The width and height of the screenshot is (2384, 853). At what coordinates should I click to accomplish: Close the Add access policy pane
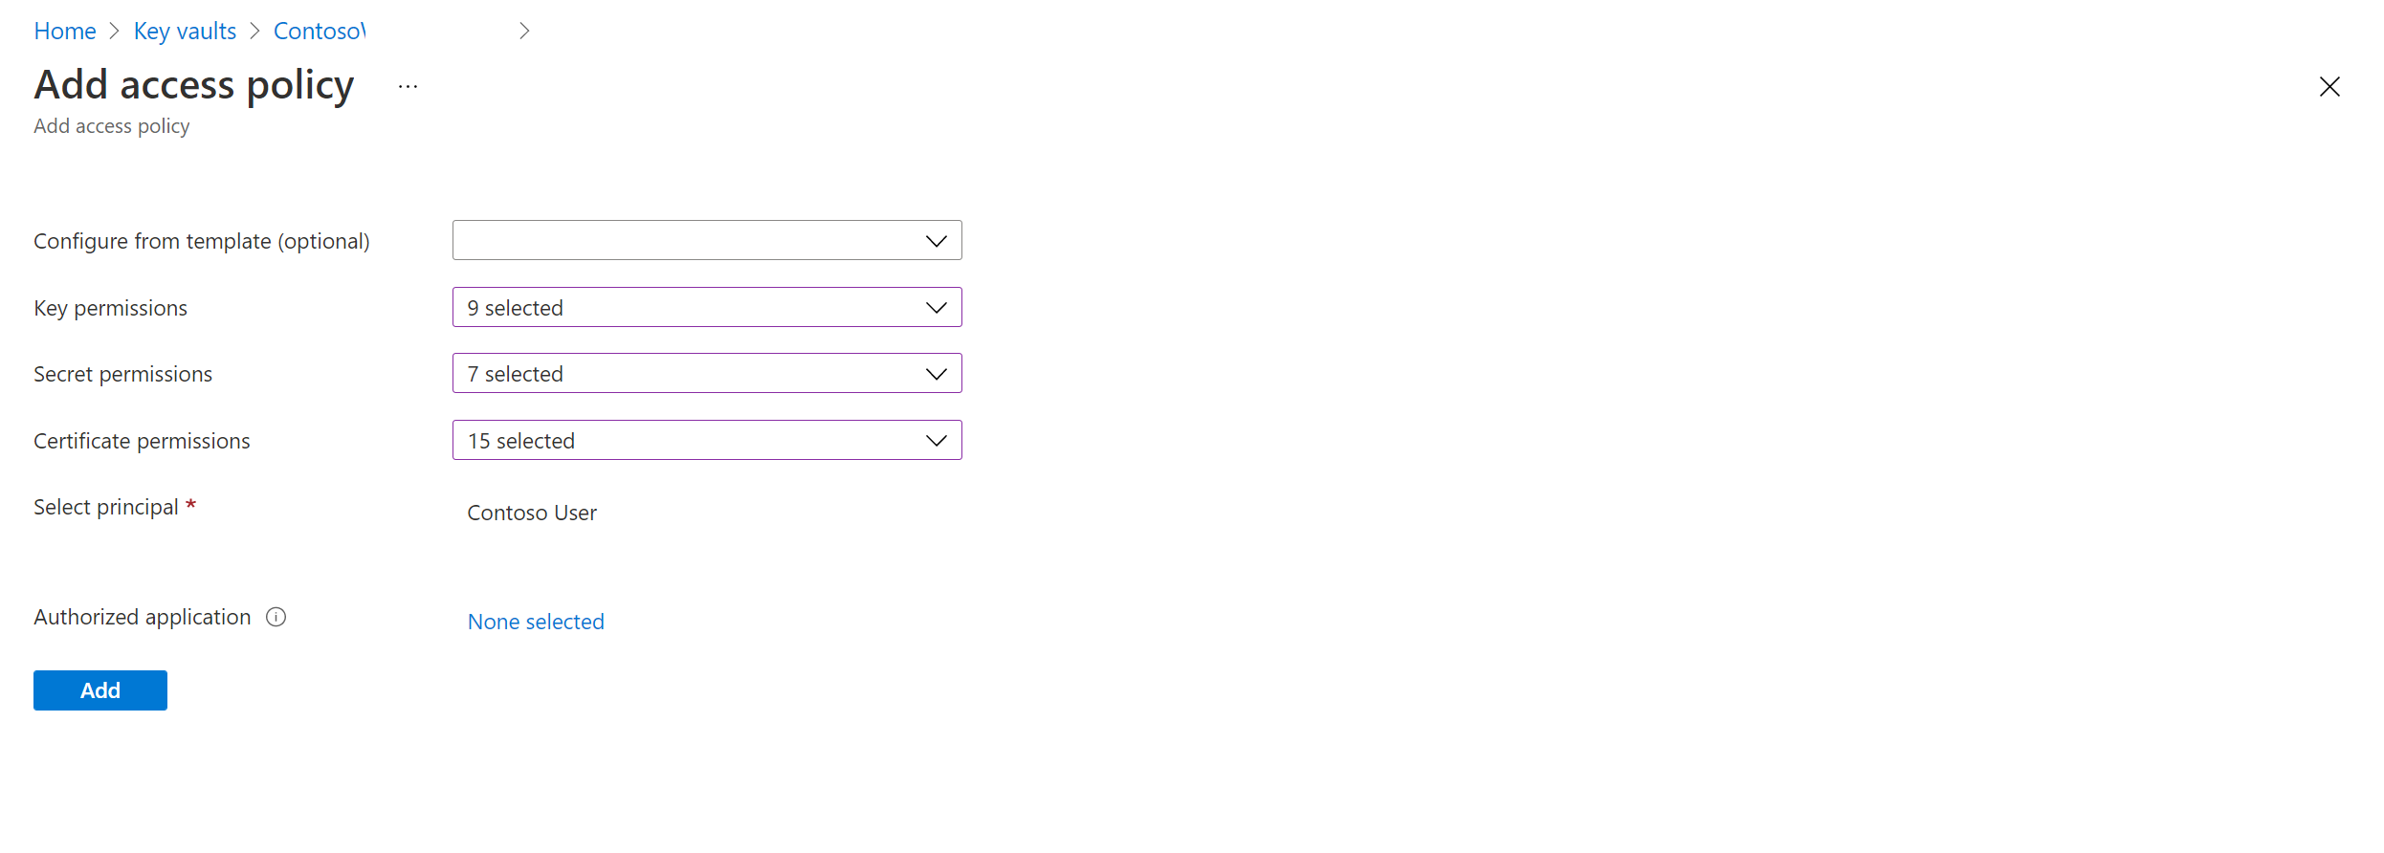pos(2329,86)
